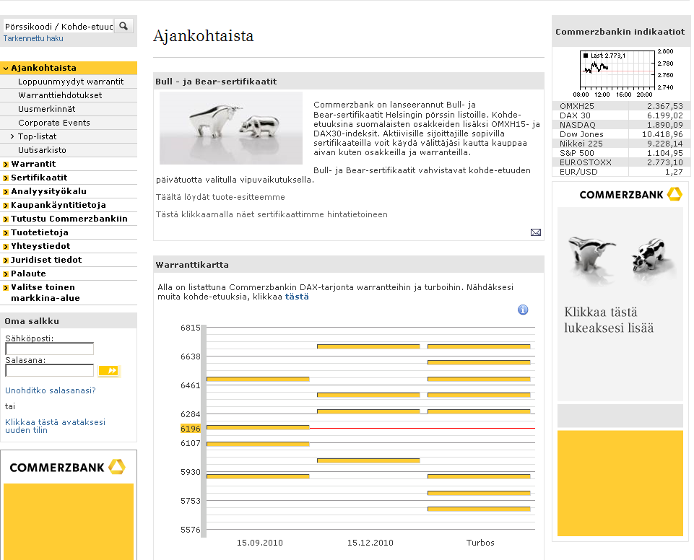Click the email envelope icon in Bull-Bear article
This screenshot has width=694, height=560.
coord(536,232)
